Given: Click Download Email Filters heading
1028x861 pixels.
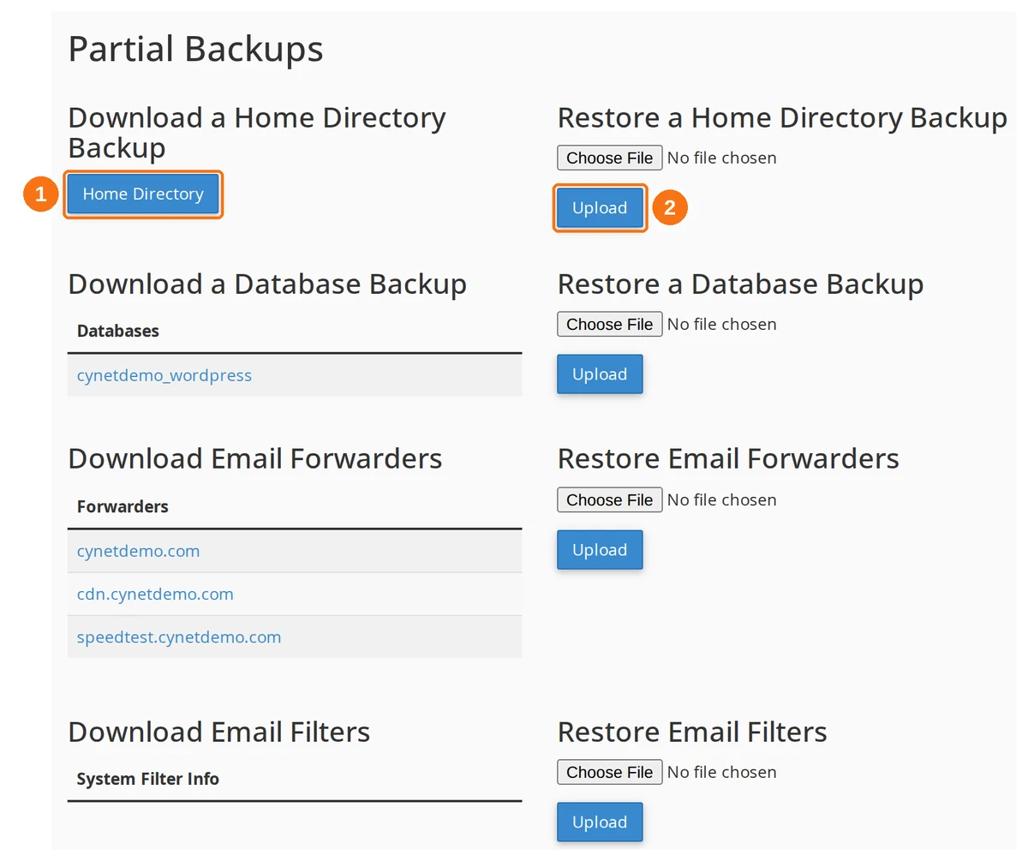Looking at the screenshot, I should 219,732.
